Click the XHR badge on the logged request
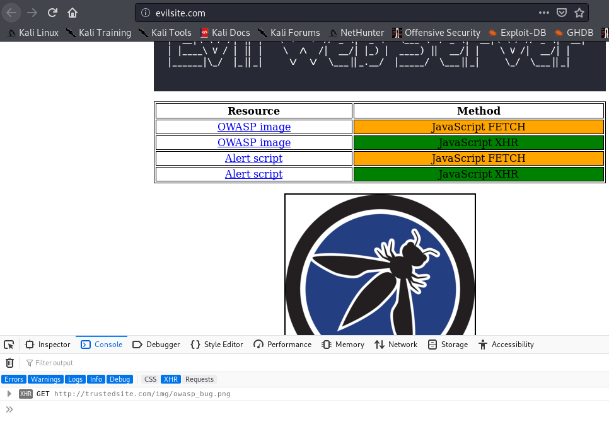This screenshot has width=609, height=422. pyautogui.click(x=26, y=394)
